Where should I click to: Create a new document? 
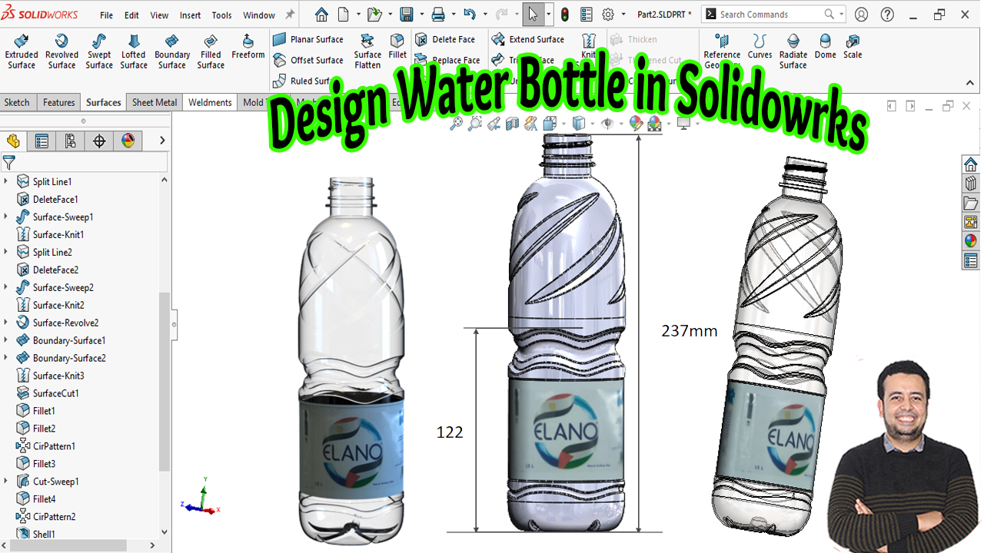click(x=343, y=15)
